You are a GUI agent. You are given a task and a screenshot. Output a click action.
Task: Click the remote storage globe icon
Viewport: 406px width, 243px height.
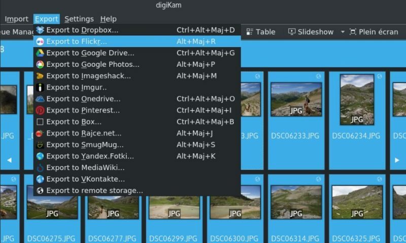point(40,190)
